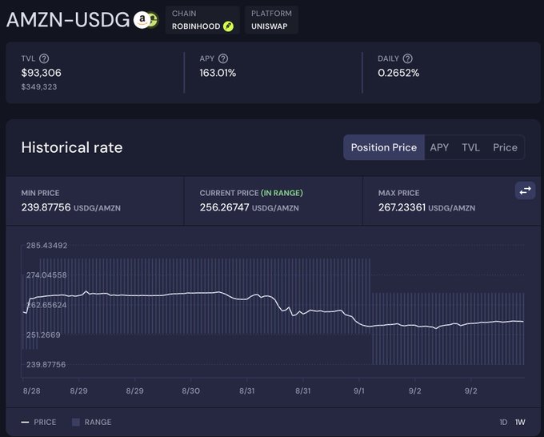Click the 9/1 x-axis date label

point(359,391)
